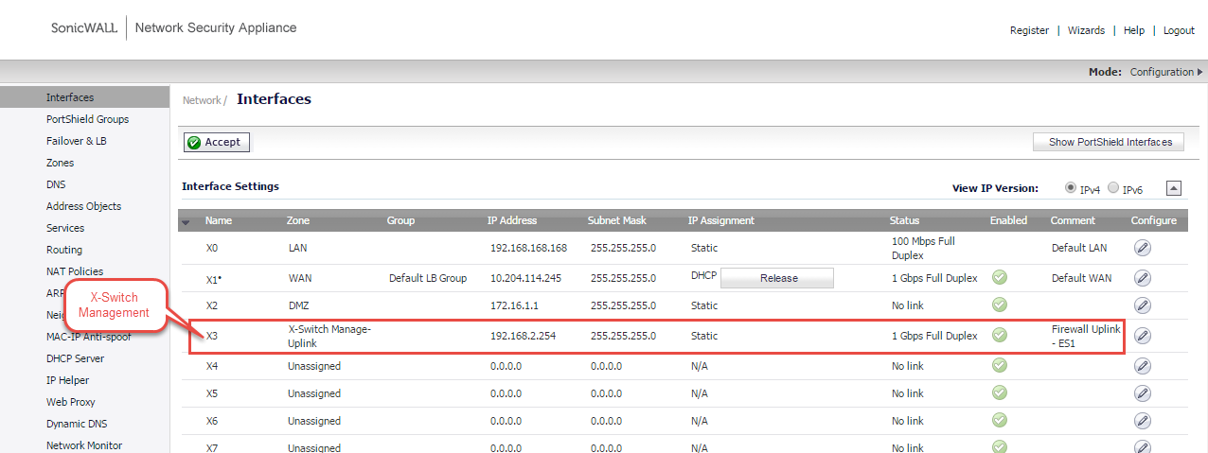The image size is (1208, 453).
Task: Open the X4 interface edit pencil
Action: (x=1143, y=366)
